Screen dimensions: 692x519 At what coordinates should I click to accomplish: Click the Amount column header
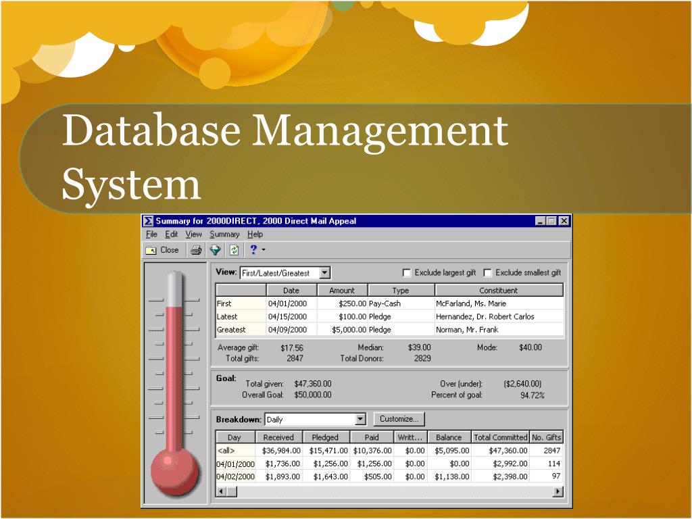[342, 291]
